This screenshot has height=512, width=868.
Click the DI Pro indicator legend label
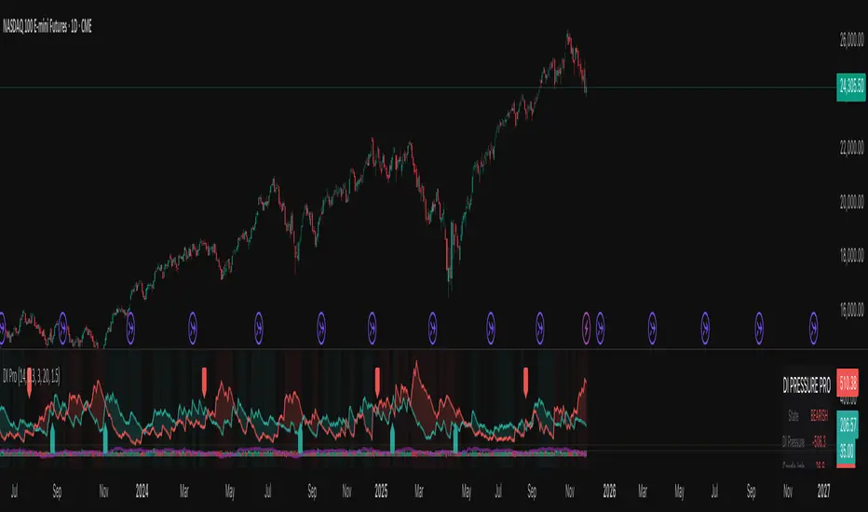[32, 377]
